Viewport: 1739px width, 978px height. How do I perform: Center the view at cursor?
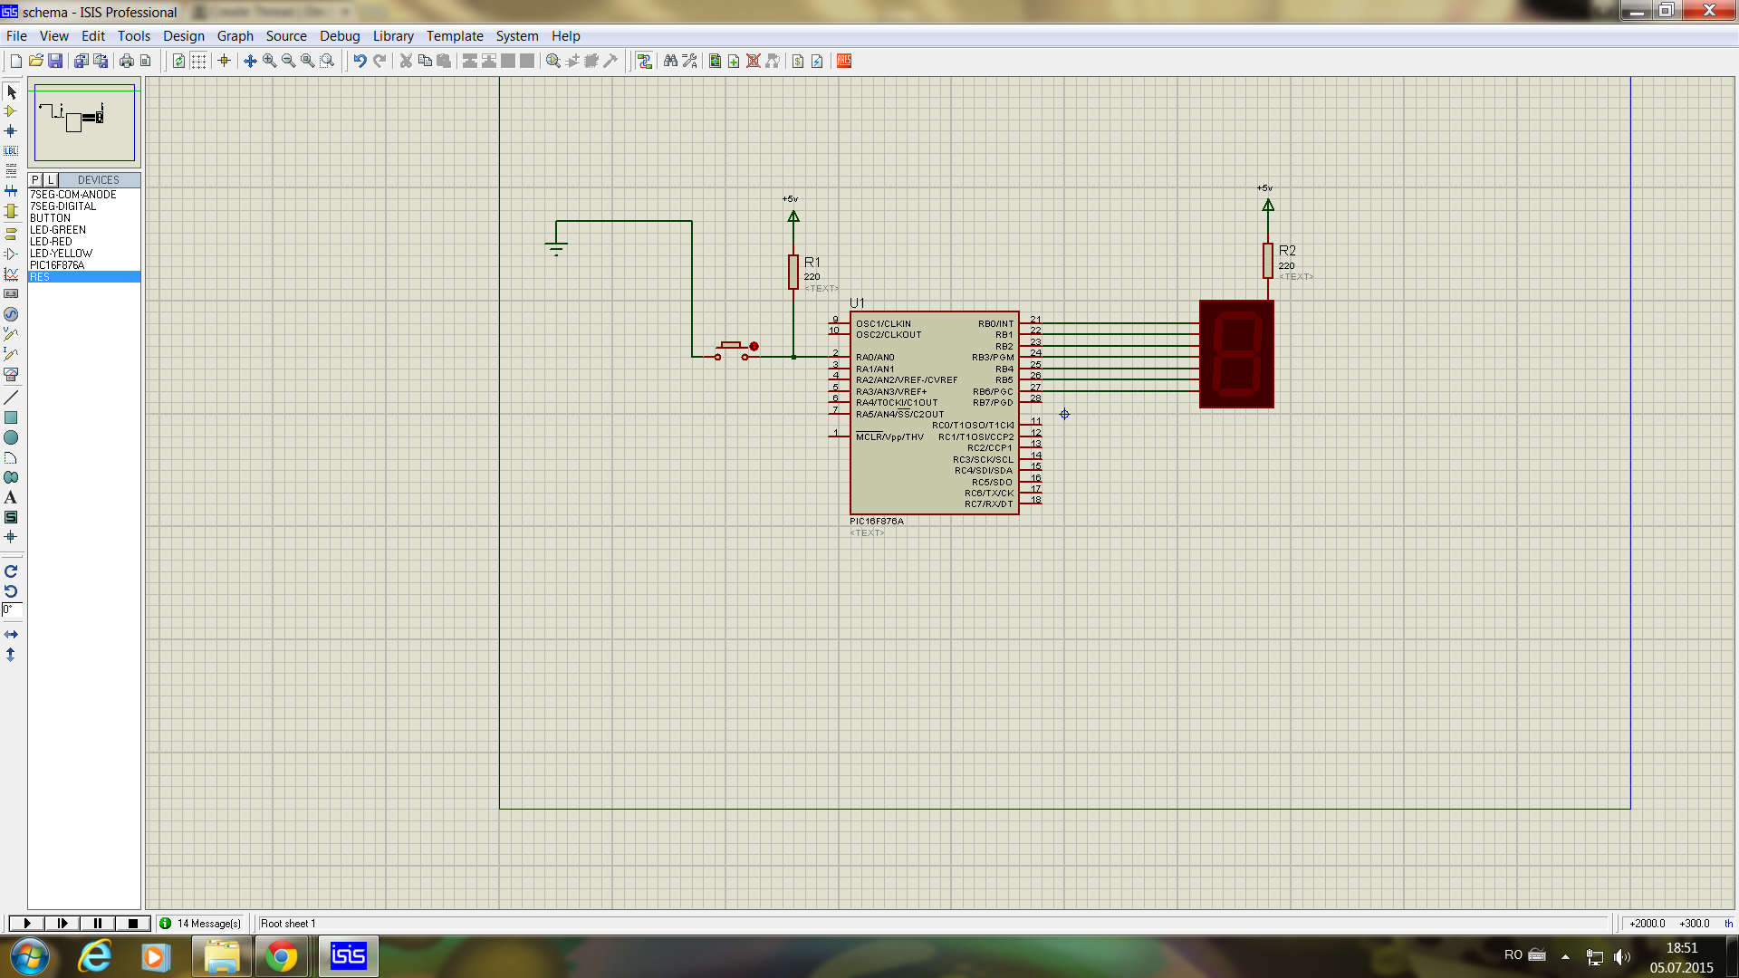click(x=250, y=61)
